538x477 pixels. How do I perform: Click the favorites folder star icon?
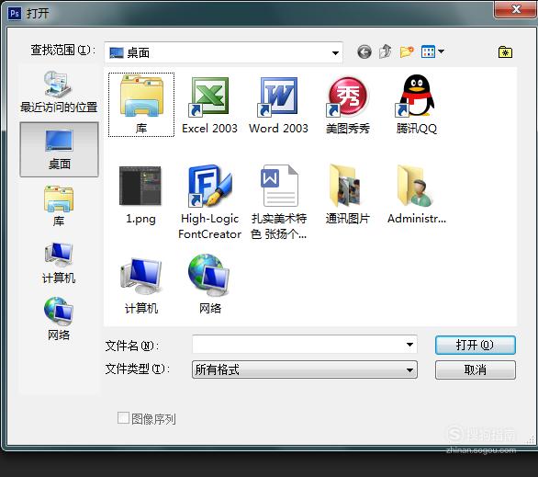pyautogui.click(x=505, y=51)
